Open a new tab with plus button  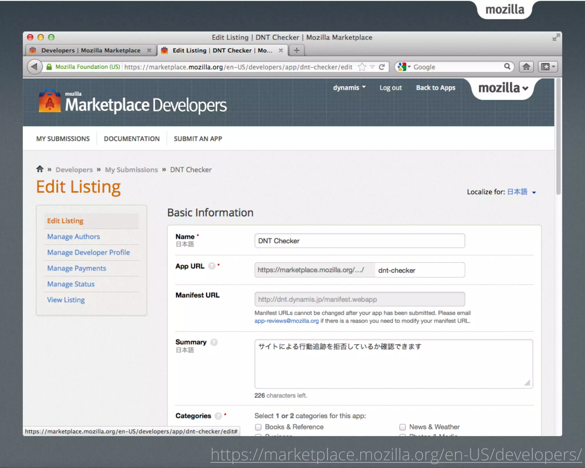(x=296, y=51)
